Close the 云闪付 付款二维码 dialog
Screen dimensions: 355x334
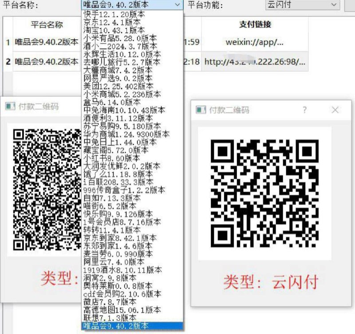coord(335,110)
